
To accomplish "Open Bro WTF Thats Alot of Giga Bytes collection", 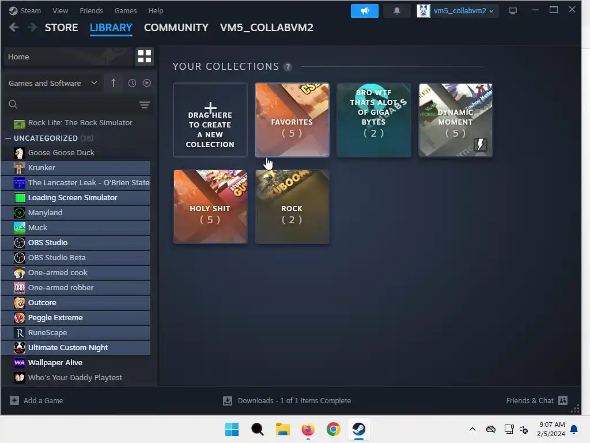I will point(373,120).
